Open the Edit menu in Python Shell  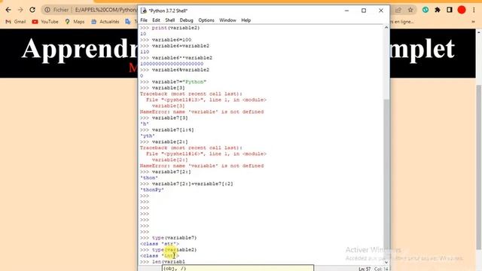point(156,20)
